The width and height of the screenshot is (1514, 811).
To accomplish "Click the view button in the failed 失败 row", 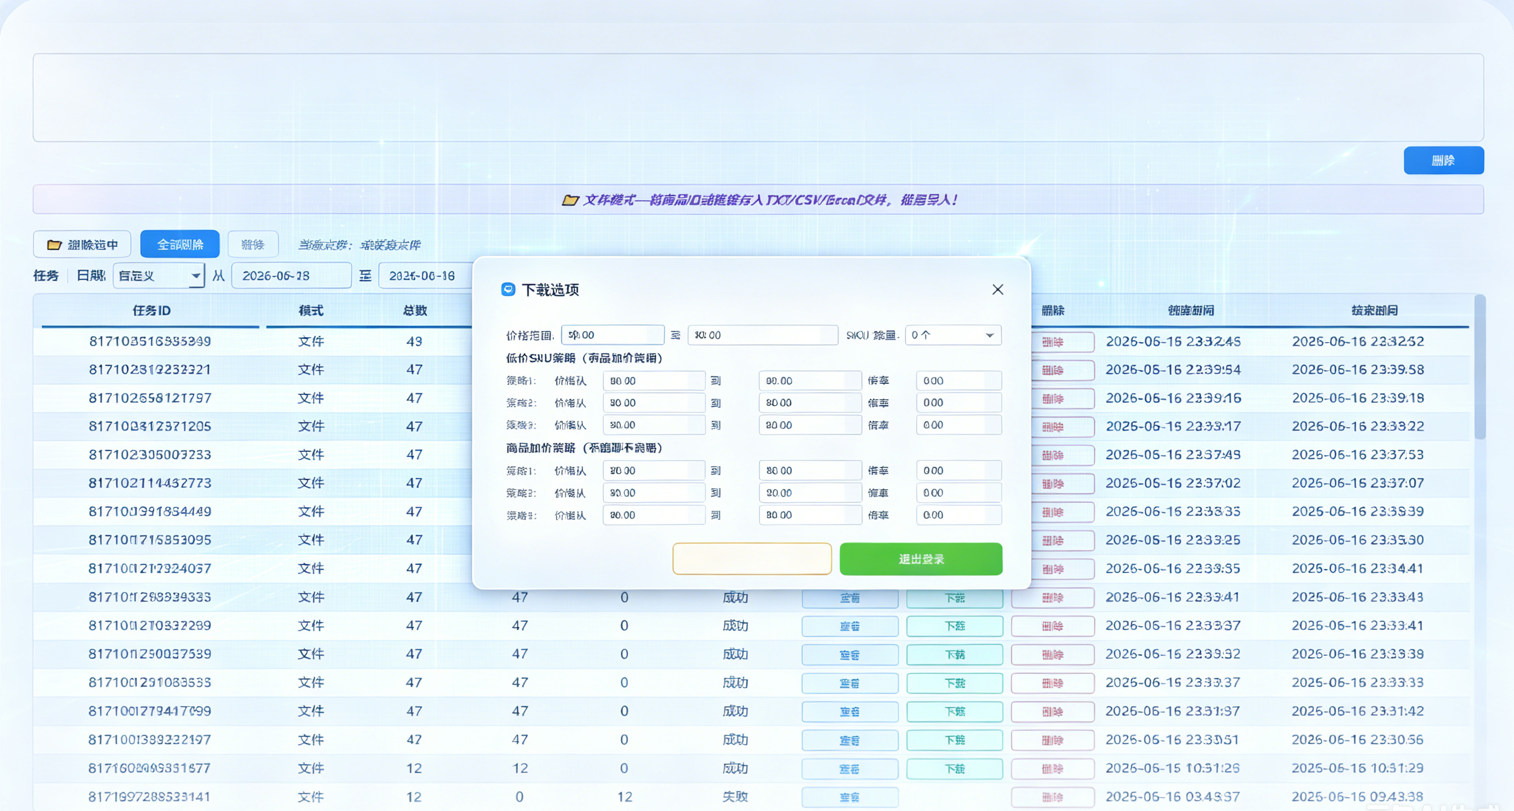I will pyautogui.click(x=850, y=797).
